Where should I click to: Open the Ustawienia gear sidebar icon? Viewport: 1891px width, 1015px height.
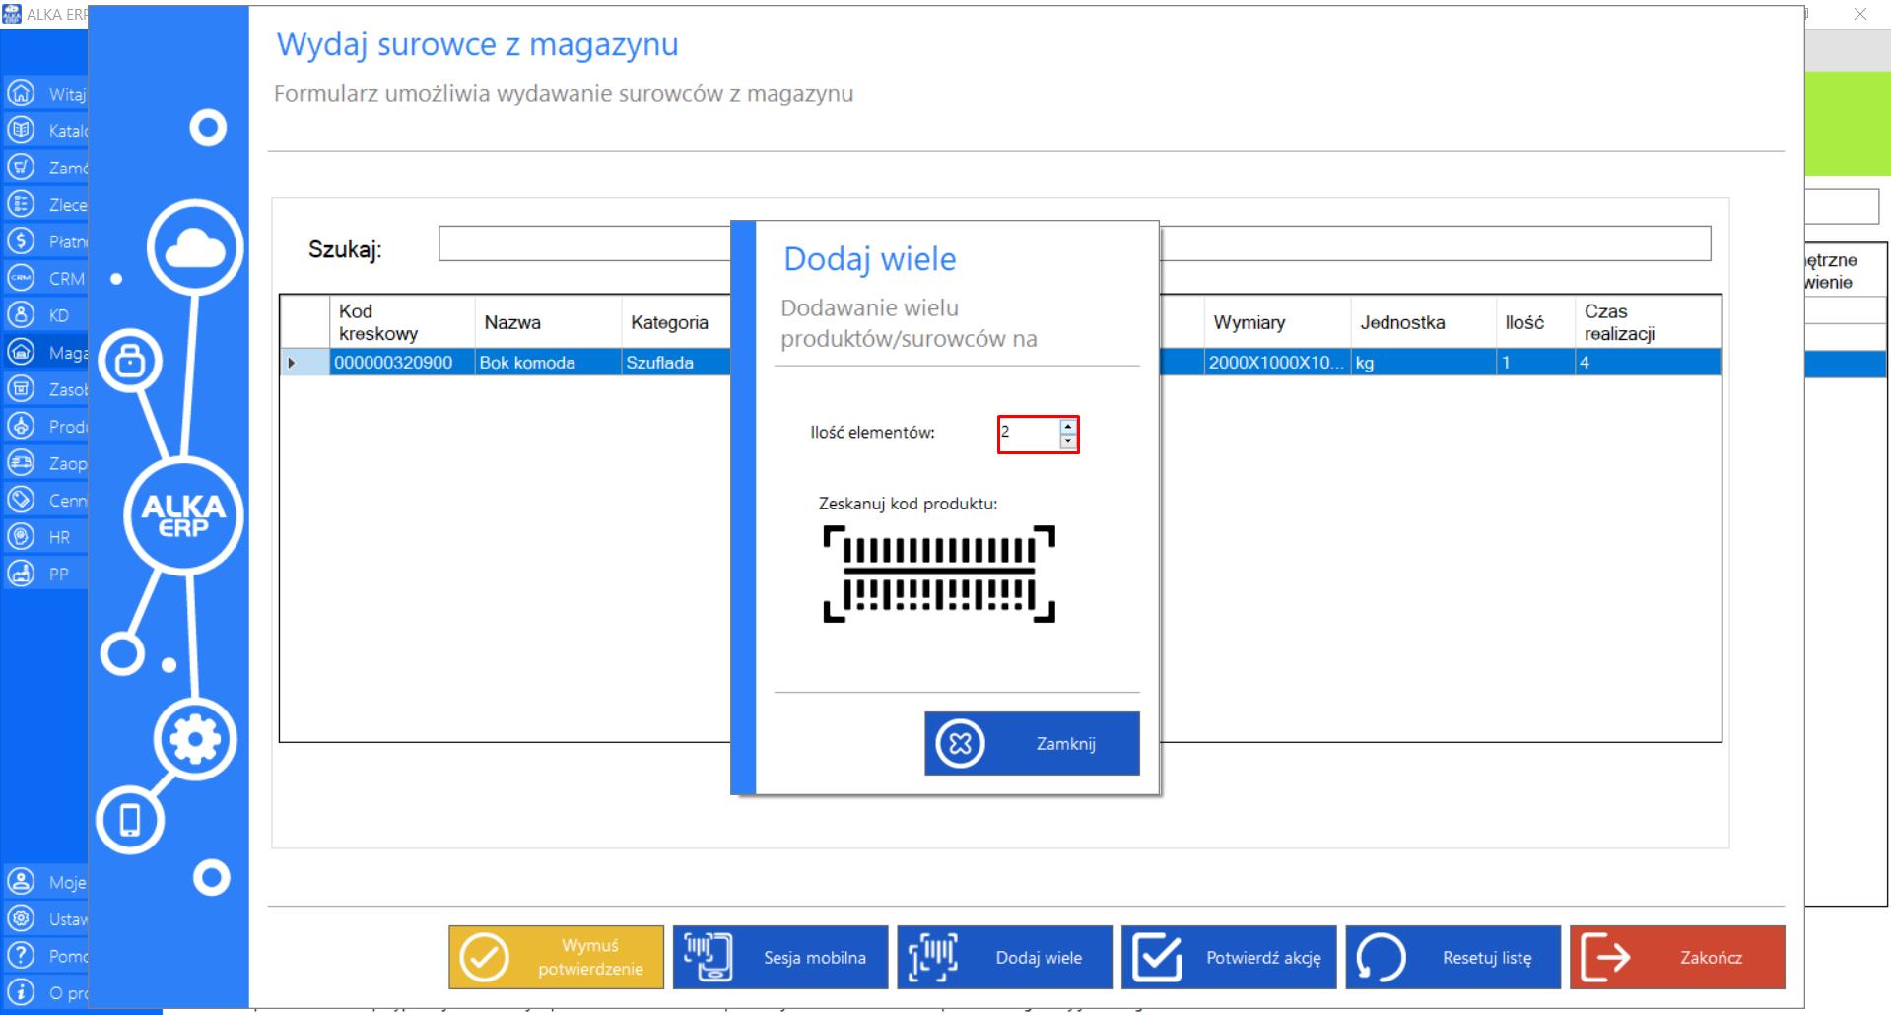(x=21, y=918)
